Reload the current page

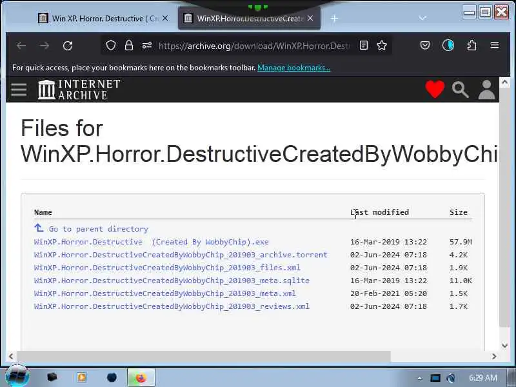[x=68, y=46]
